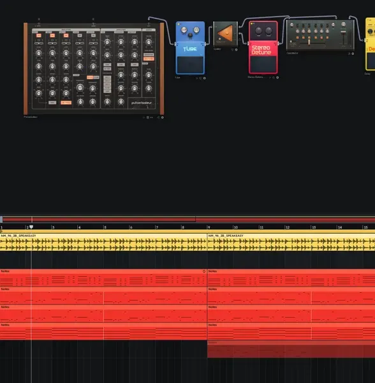Select the second NM_96_2B_SPEAKEASY audio region header
Screen dimensions: 375x383
click(291, 236)
